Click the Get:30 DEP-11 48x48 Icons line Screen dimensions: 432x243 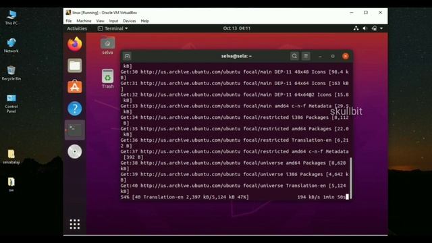[234, 75]
